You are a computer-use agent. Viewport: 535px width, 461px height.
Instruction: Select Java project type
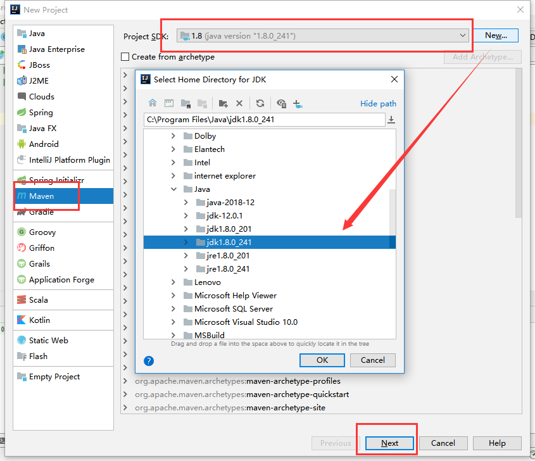63,34
